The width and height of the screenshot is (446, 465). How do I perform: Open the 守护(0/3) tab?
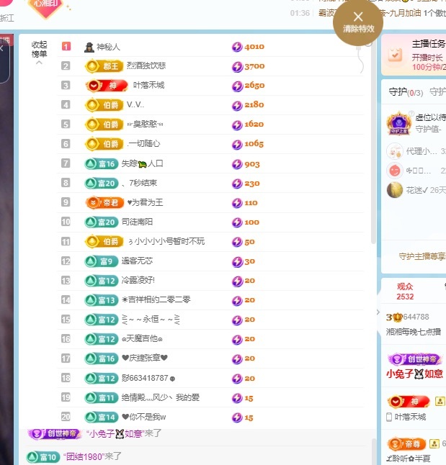(406, 92)
